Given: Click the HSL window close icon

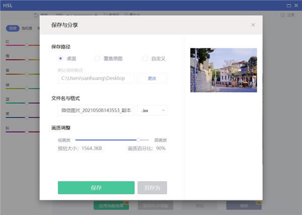Looking at the screenshot, I should click(296, 6).
